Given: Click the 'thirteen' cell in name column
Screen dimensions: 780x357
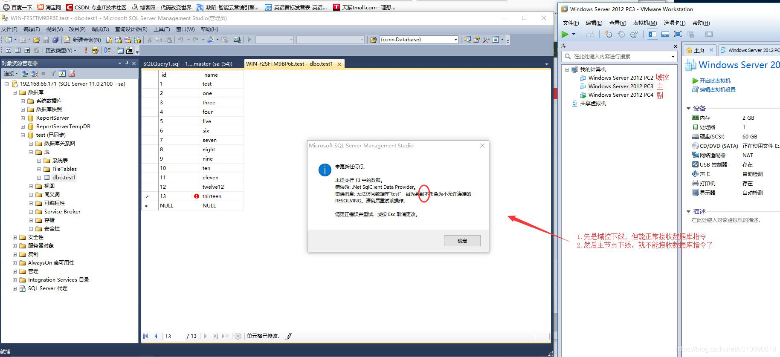Looking at the screenshot, I should tap(222, 196).
